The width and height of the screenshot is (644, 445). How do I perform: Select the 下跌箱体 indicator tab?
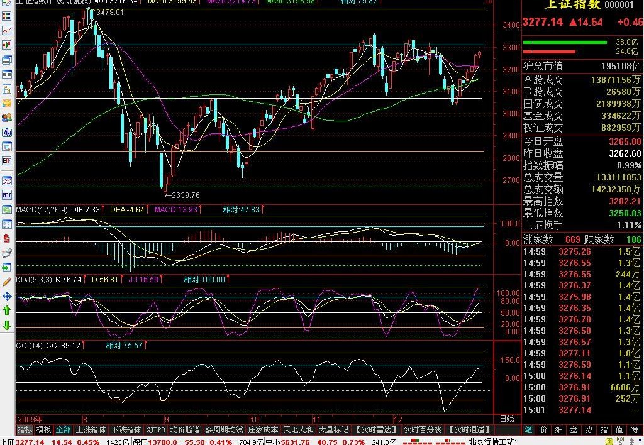126,430
